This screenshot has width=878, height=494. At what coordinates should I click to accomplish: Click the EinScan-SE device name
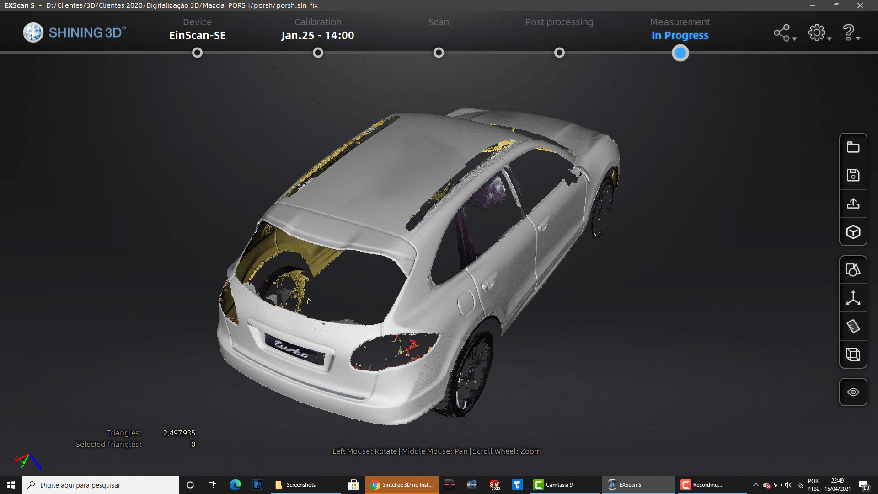point(198,35)
